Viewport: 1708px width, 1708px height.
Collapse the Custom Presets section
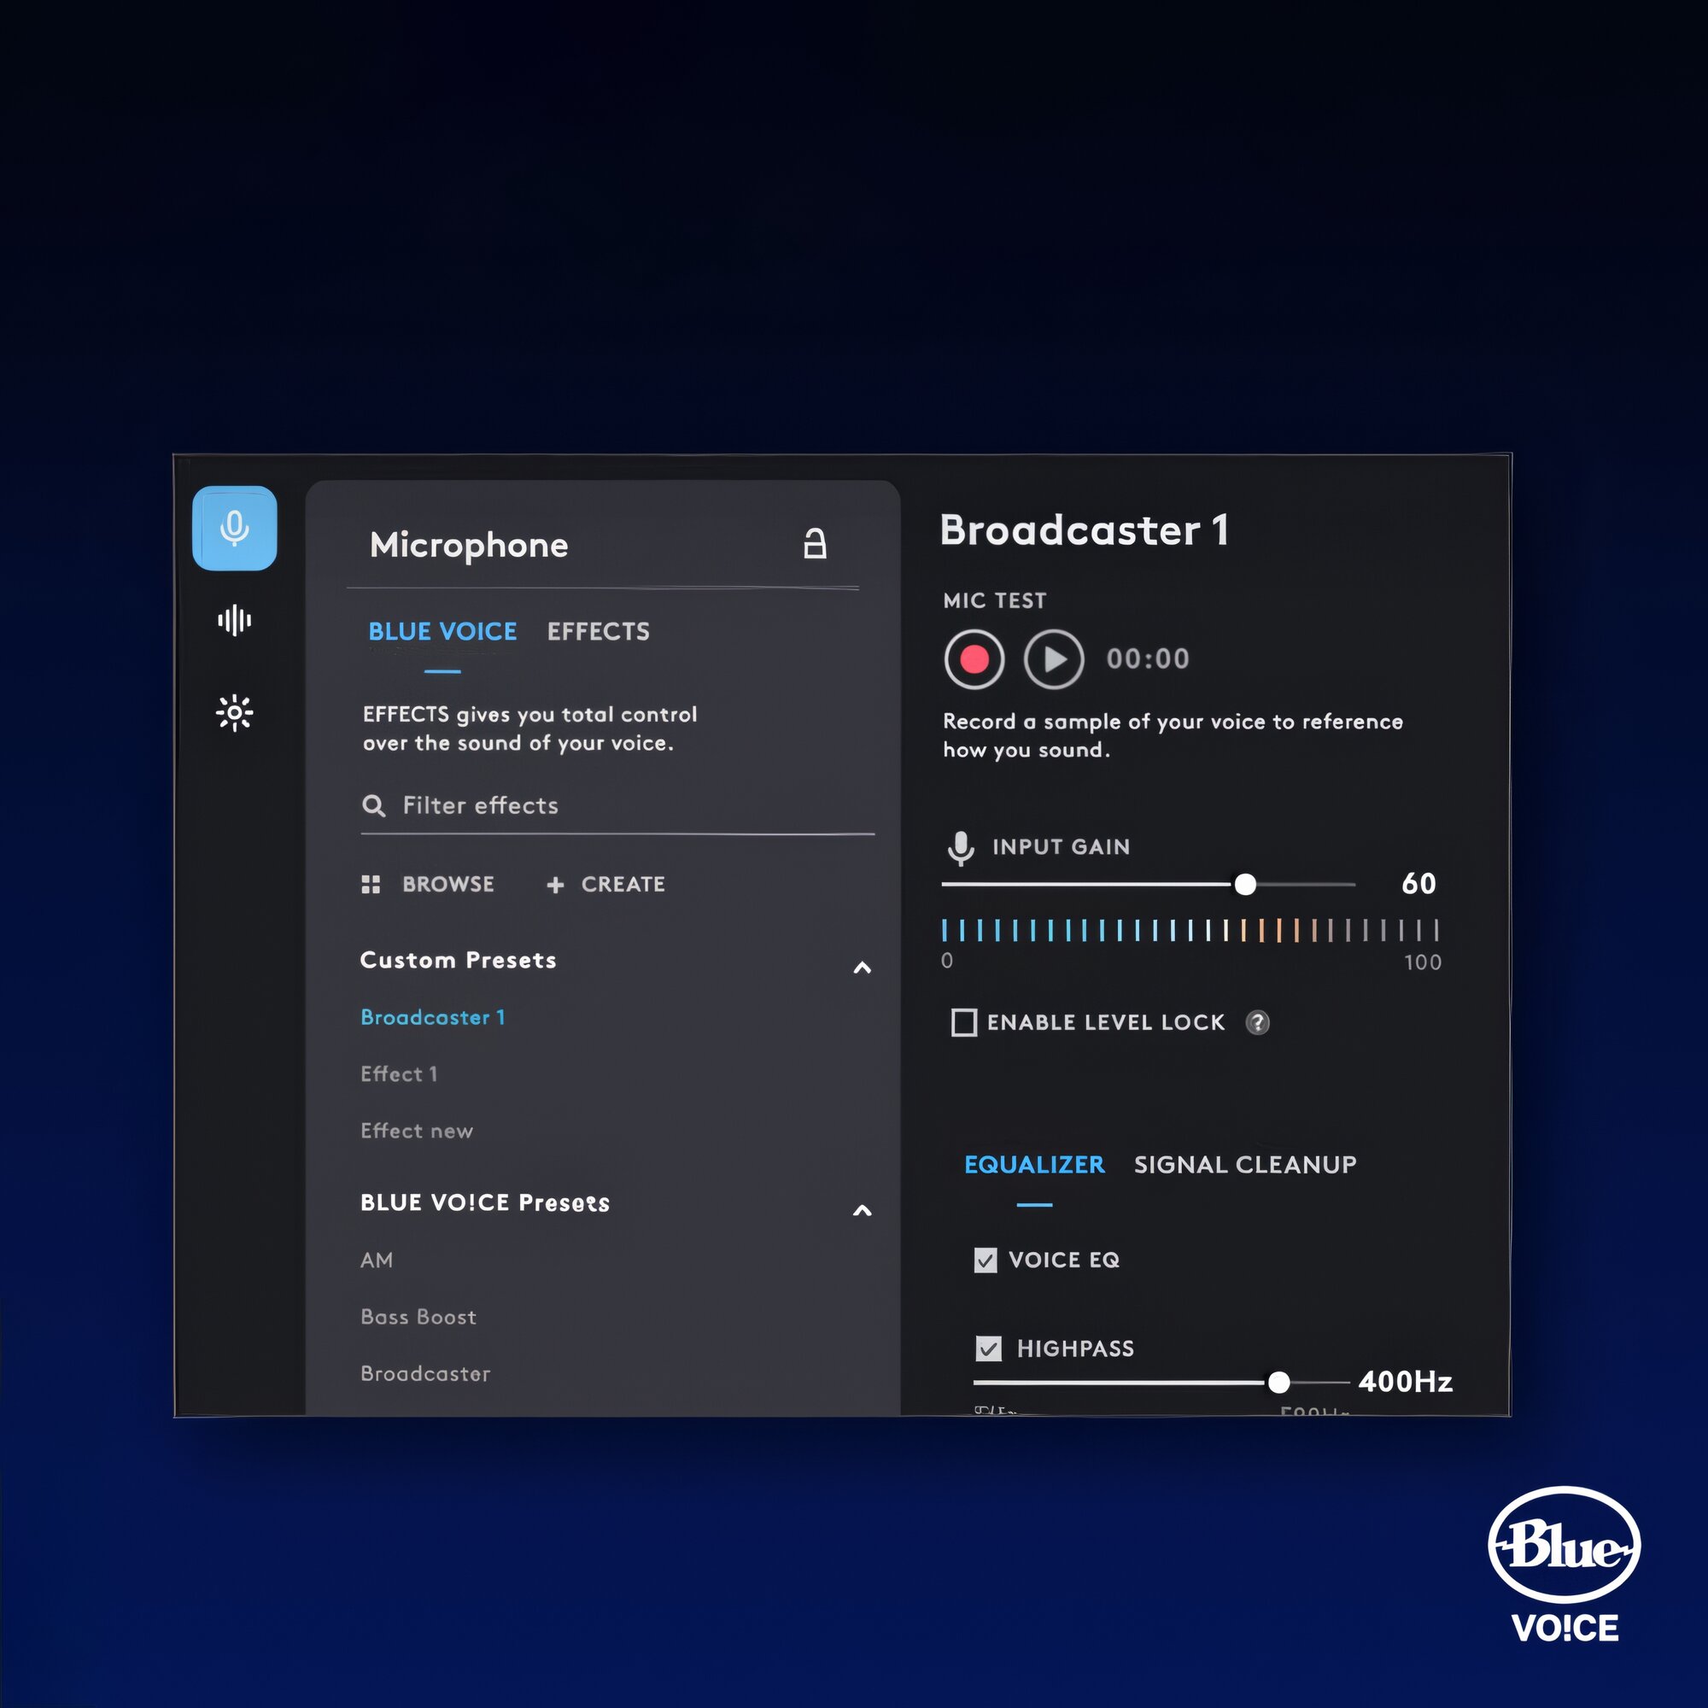pyautogui.click(x=862, y=968)
